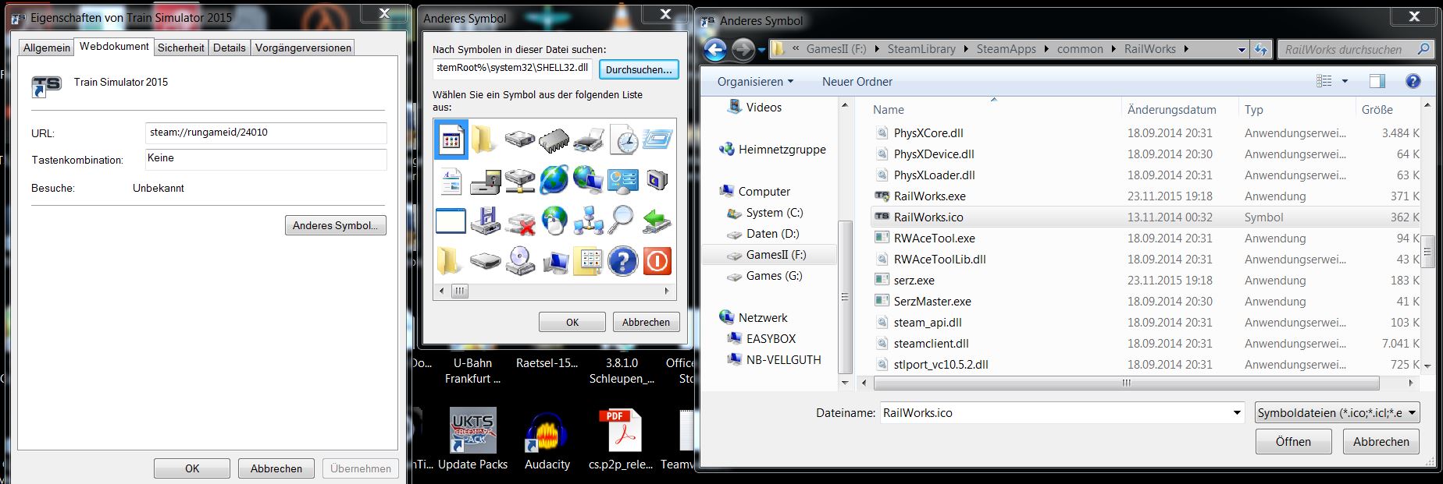The image size is (1443, 484).
Task: Pick the printer icon from symbol list
Action: 589,140
